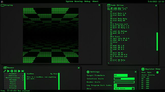The image size is (165, 92).
Task: Stop the running program
Action: (12, 71)
